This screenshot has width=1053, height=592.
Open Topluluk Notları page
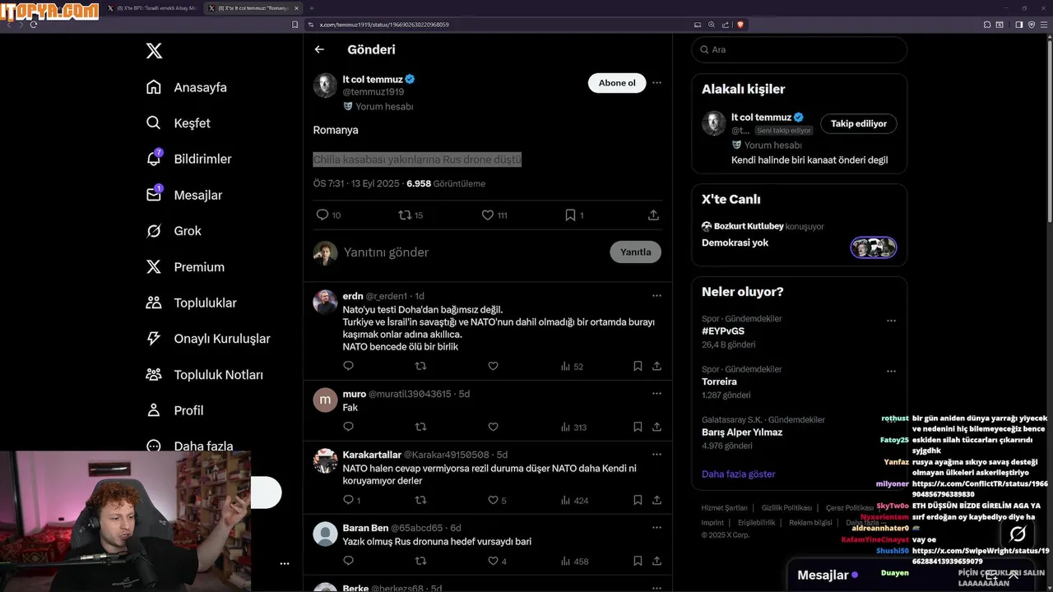click(x=204, y=375)
